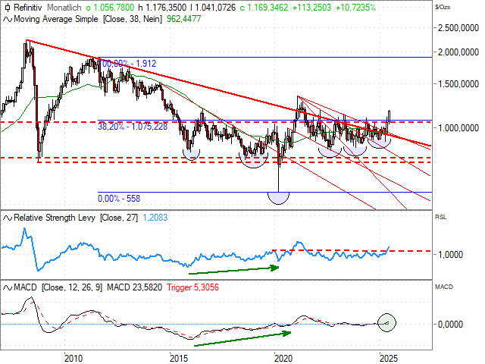Image resolution: width=485 pixels, height=364 pixels.
Task: Click the candlestick icon beside Refinitiv
Action: tap(7, 8)
